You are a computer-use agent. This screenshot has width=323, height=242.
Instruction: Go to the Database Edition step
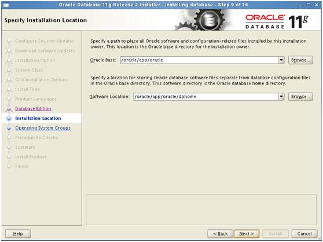[x=33, y=108]
